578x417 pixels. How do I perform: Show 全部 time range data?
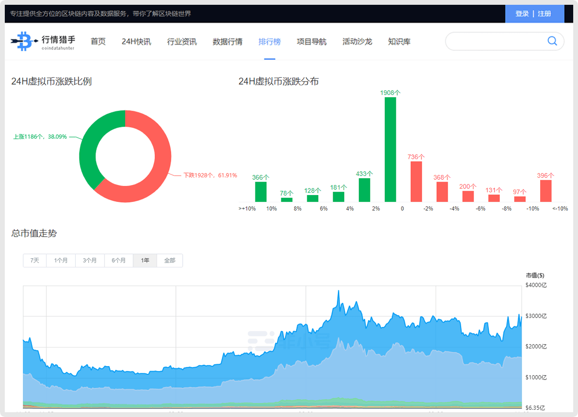[x=170, y=261]
